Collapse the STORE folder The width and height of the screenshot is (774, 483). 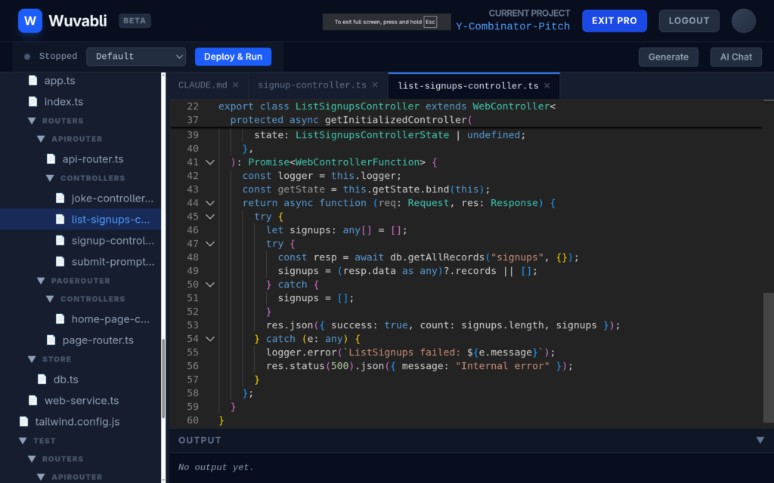tap(32, 359)
